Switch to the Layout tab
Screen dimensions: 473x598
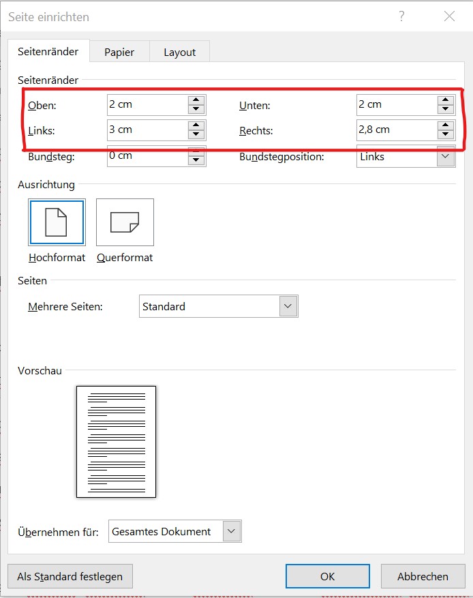tap(179, 52)
